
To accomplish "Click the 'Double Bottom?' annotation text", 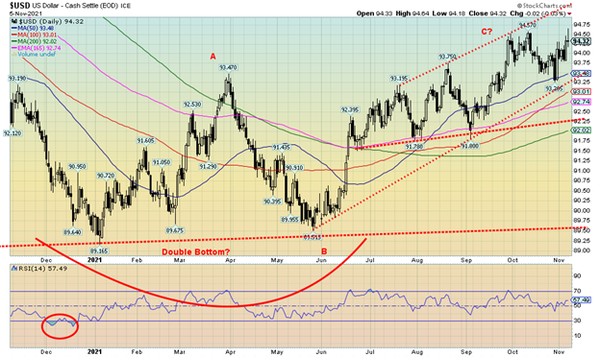I will tap(195, 252).
